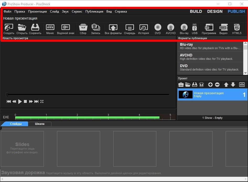Open the Вид menu

[x=109, y=11]
